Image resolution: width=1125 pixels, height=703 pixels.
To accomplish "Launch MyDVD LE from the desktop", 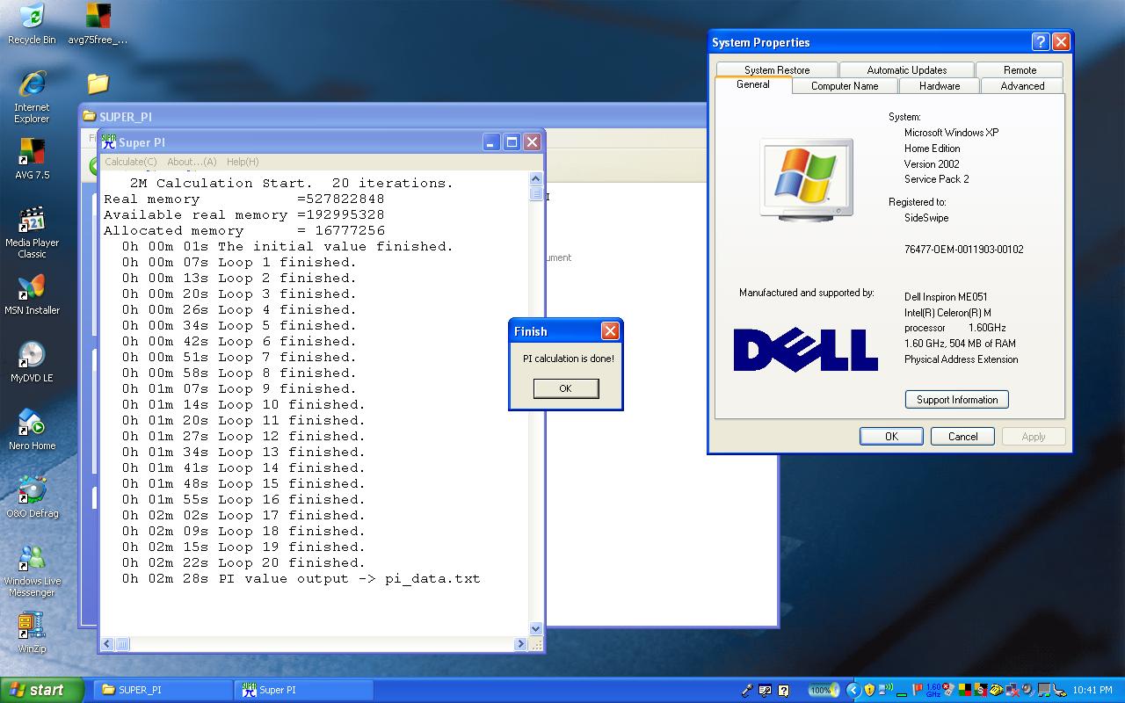I will point(32,362).
